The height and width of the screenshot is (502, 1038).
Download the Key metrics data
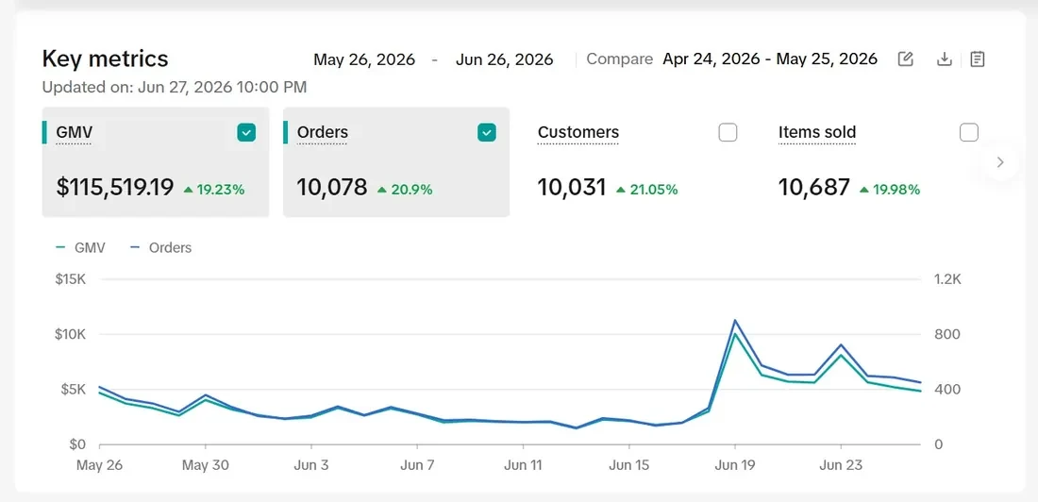point(944,59)
